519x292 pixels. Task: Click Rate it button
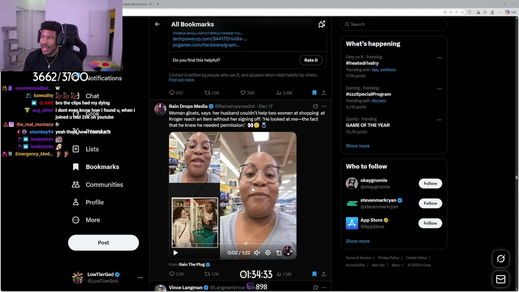pos(311,60)
